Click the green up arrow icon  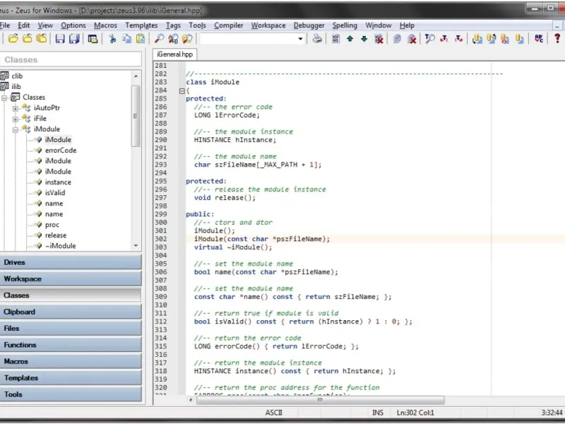pos(350,39)
